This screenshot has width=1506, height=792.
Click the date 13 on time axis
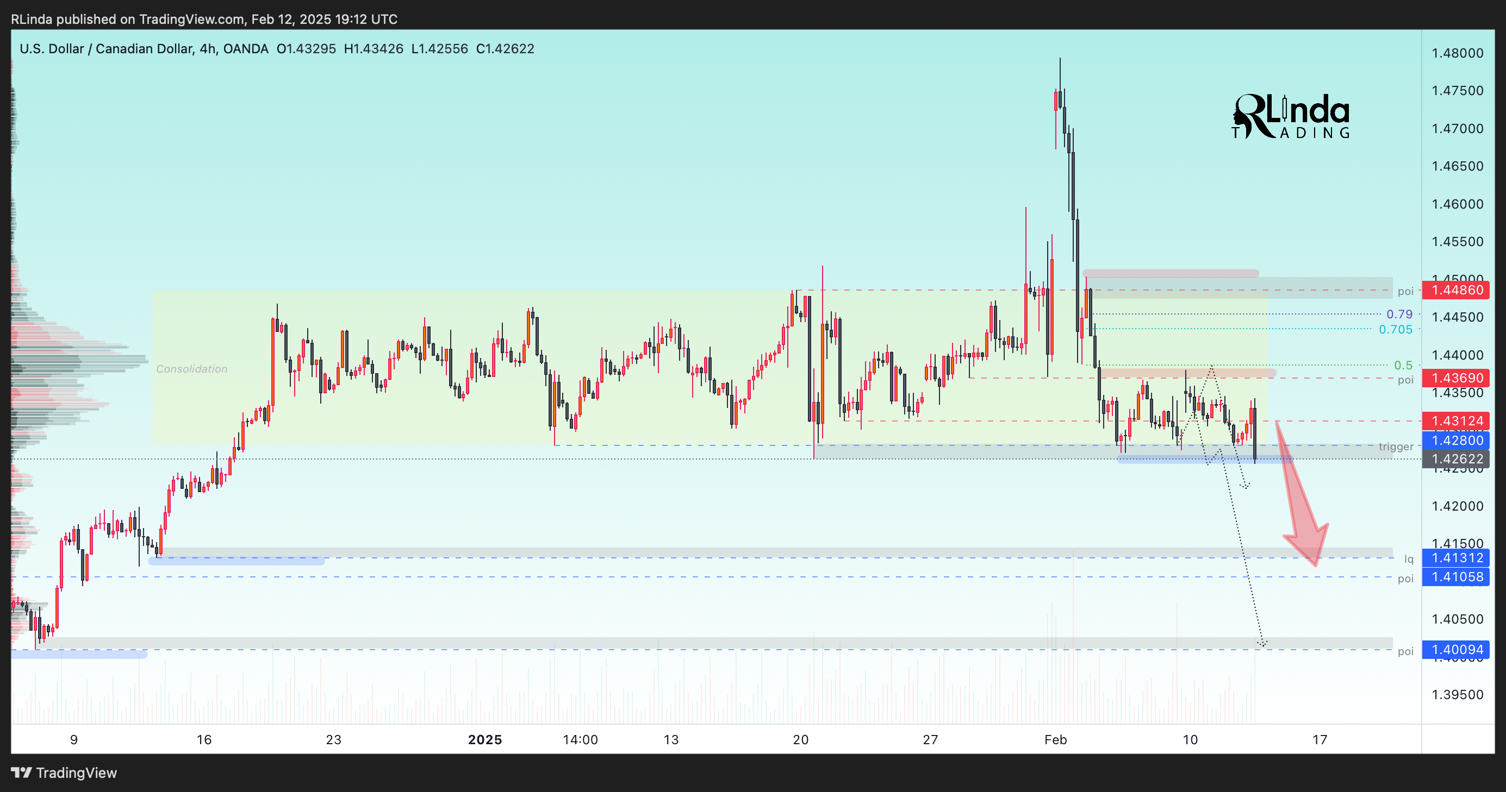(x=671, y=739)
